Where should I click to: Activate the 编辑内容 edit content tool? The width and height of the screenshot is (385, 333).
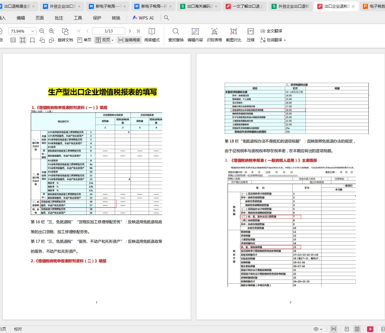195,34
